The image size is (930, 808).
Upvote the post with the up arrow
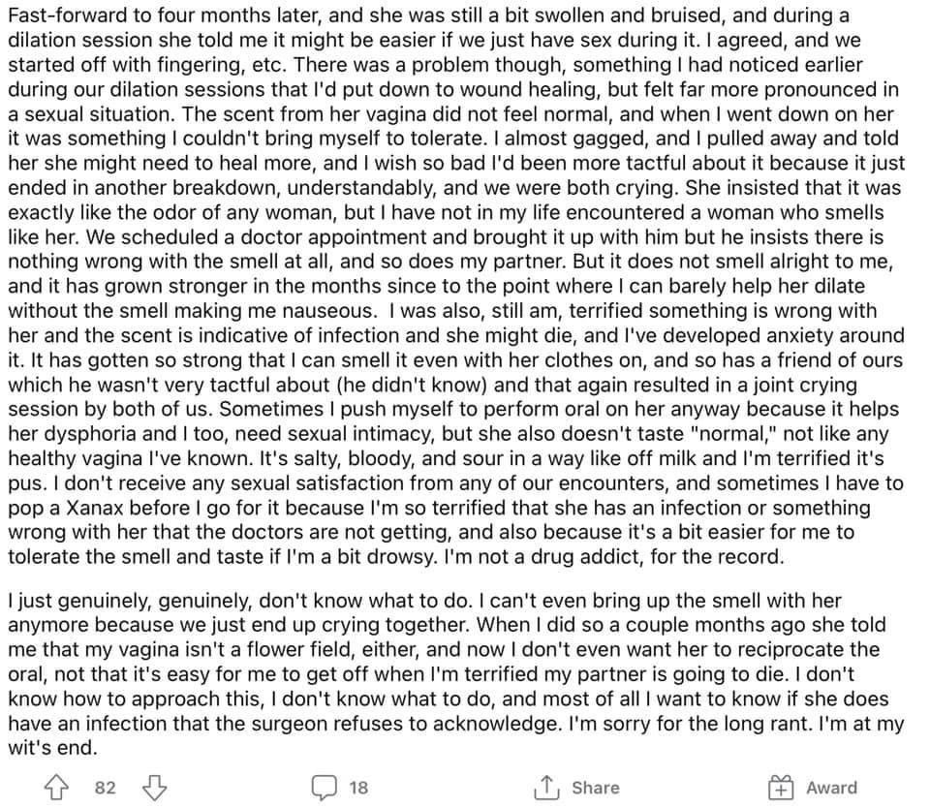57,788
